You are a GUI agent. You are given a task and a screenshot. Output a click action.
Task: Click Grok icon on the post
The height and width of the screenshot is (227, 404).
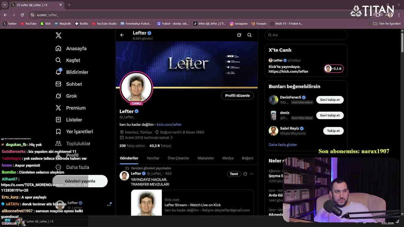click(245, 174)
